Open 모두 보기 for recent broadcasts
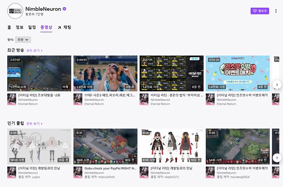 34,50
